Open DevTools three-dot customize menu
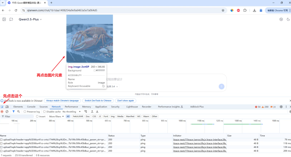 click(286, 107)
